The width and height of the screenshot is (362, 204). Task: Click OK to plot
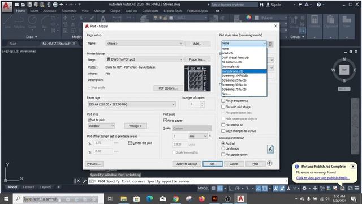213,164
